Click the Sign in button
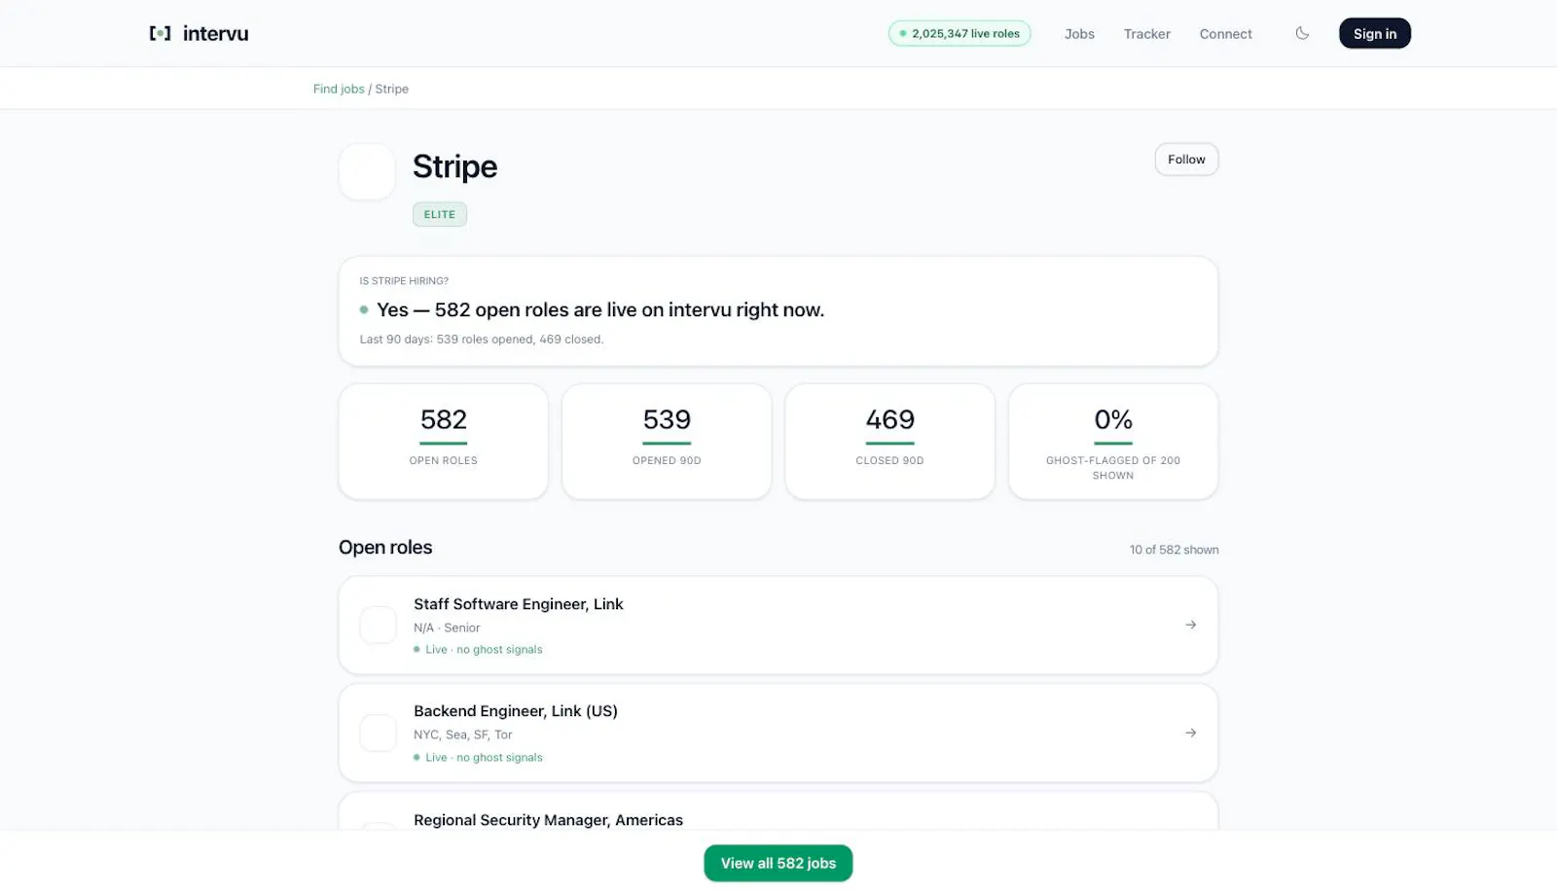The image size is (1557, 896). tap(1375, 33)
